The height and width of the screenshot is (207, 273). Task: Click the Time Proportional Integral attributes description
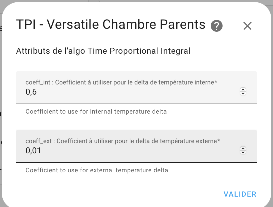tap(103, 51)
